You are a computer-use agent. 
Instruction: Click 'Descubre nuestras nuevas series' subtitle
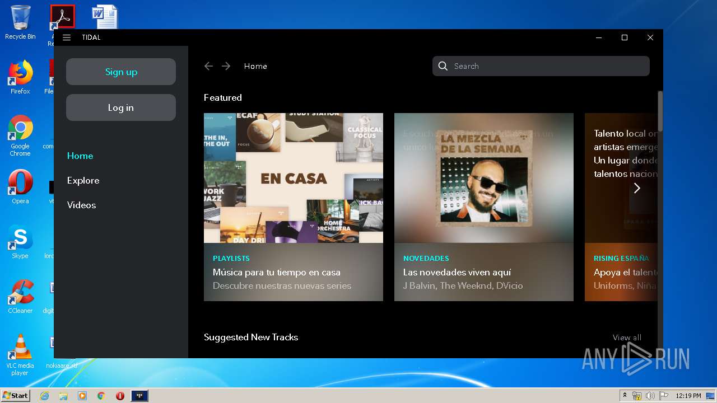tap(282, 286)
